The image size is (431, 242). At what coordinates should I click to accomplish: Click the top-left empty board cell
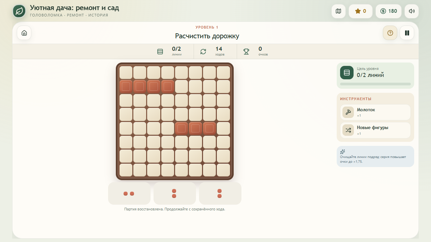pyautogui.click(x=126, y=73)
